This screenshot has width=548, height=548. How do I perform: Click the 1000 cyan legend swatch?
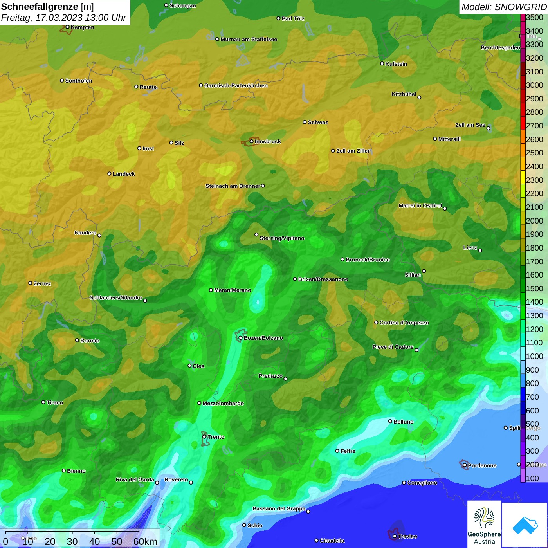523,353
